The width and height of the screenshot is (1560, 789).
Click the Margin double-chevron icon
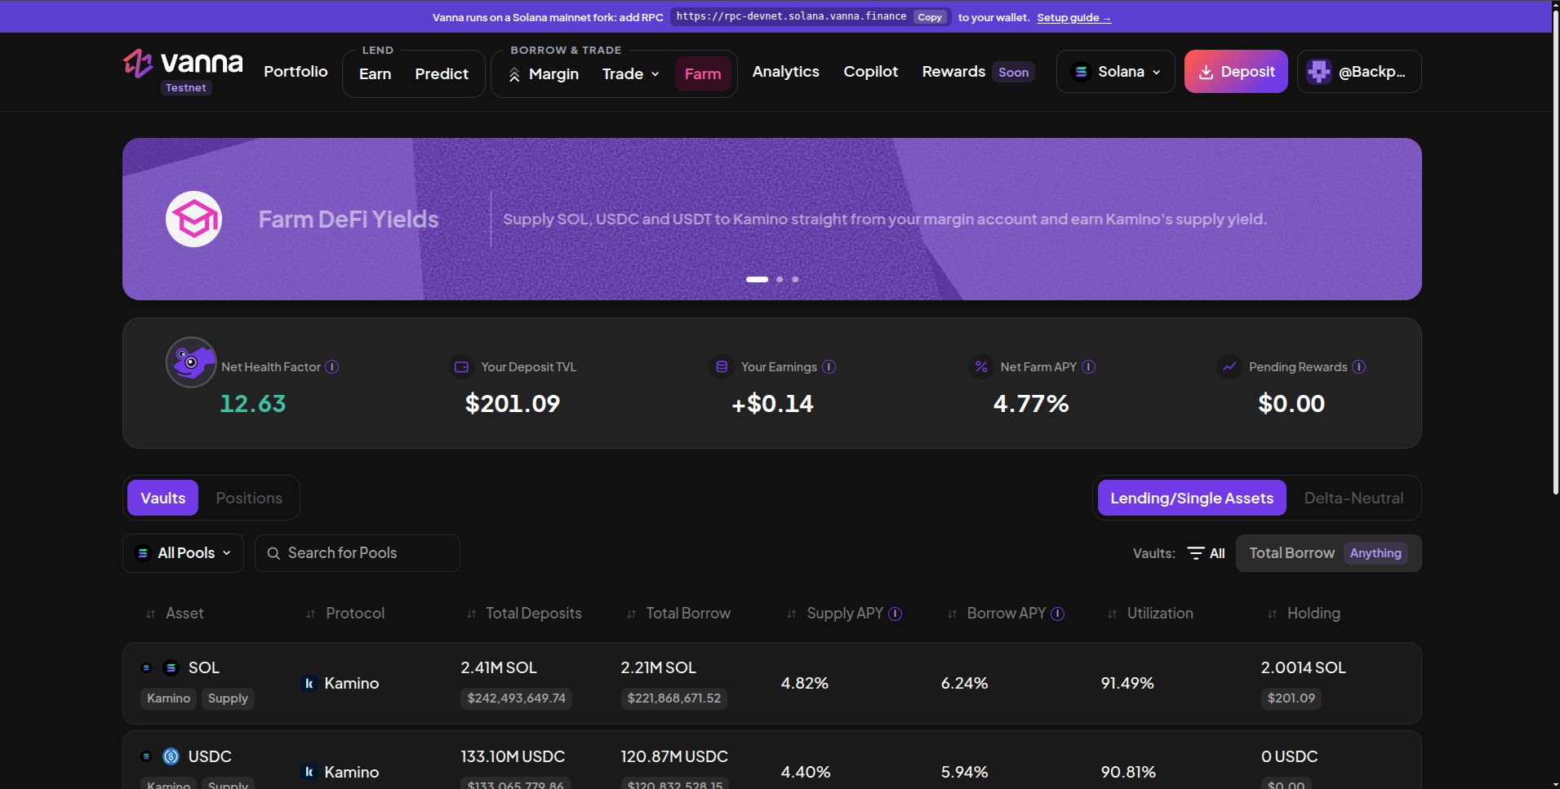(x=514, y=75)
